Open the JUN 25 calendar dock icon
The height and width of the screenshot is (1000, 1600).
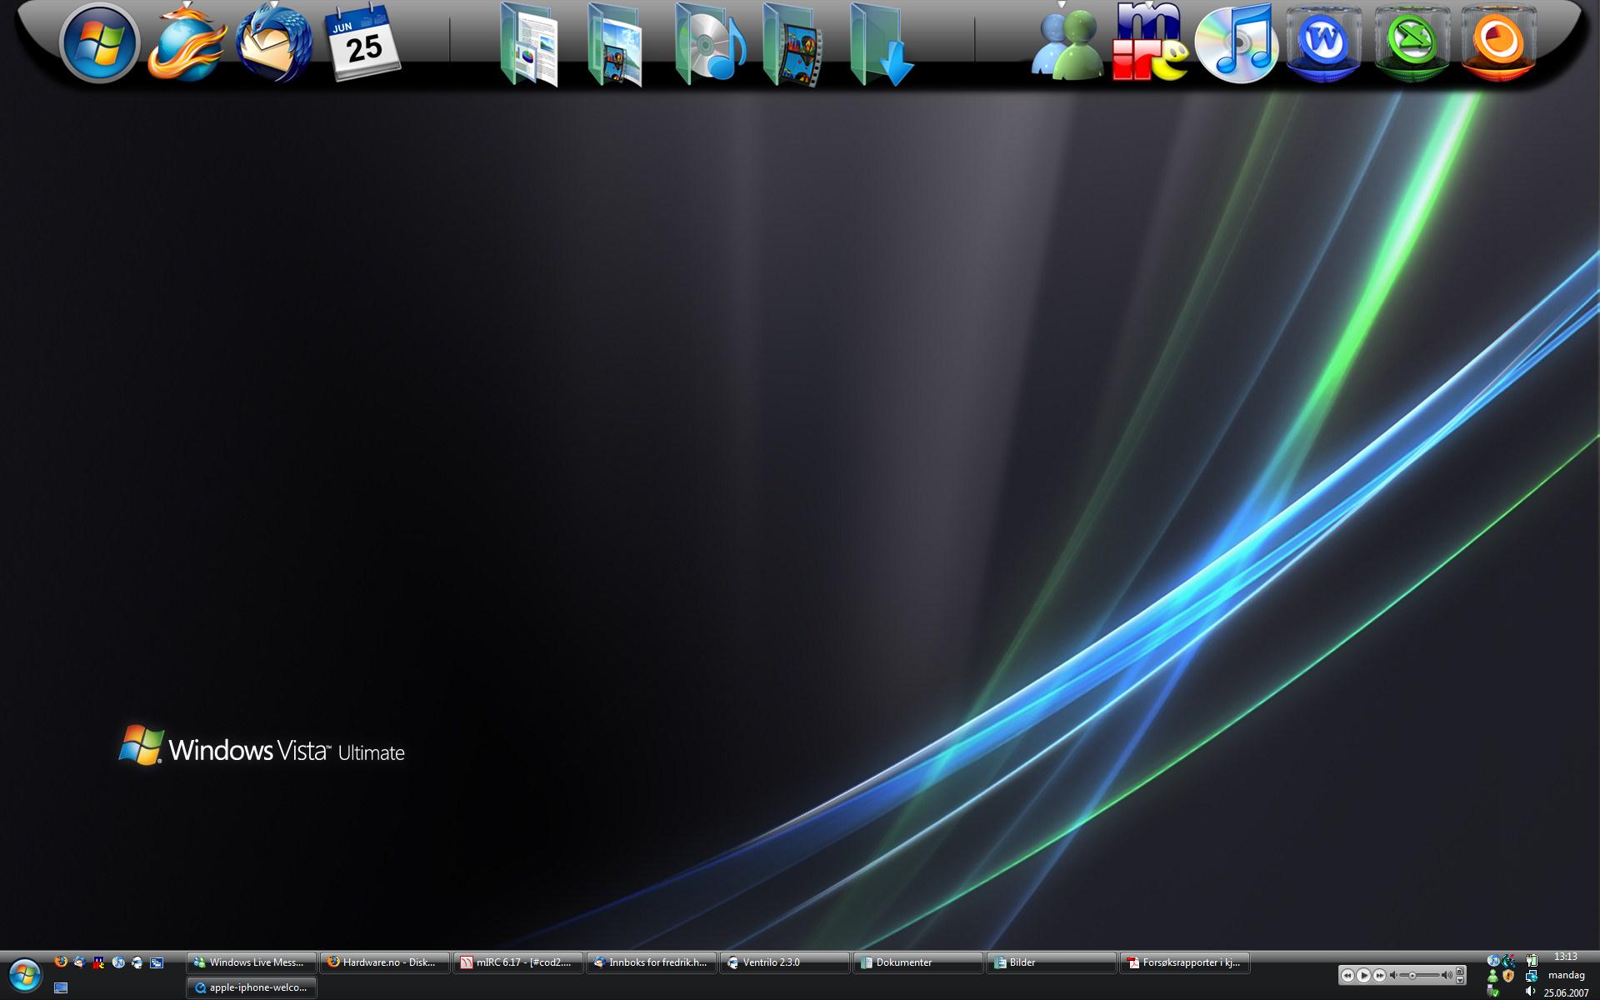[362, 43]
